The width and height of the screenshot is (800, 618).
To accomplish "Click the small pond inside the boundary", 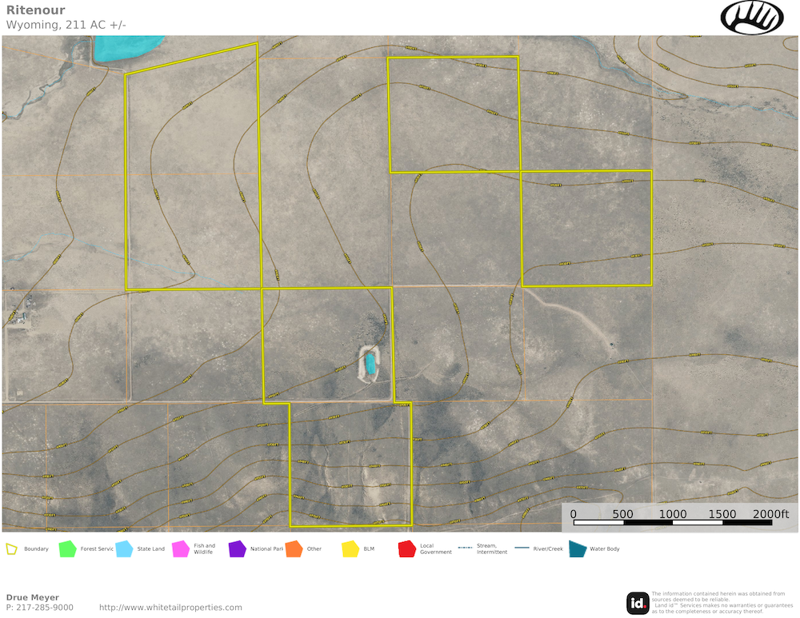I will click(x=370, y=365).
